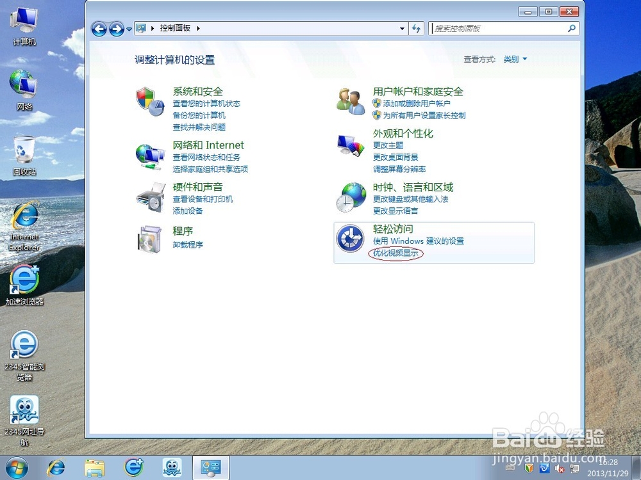Launch Internet Explorer from the taskbar
Screen dimensions: 641x480
pos(55,467)
